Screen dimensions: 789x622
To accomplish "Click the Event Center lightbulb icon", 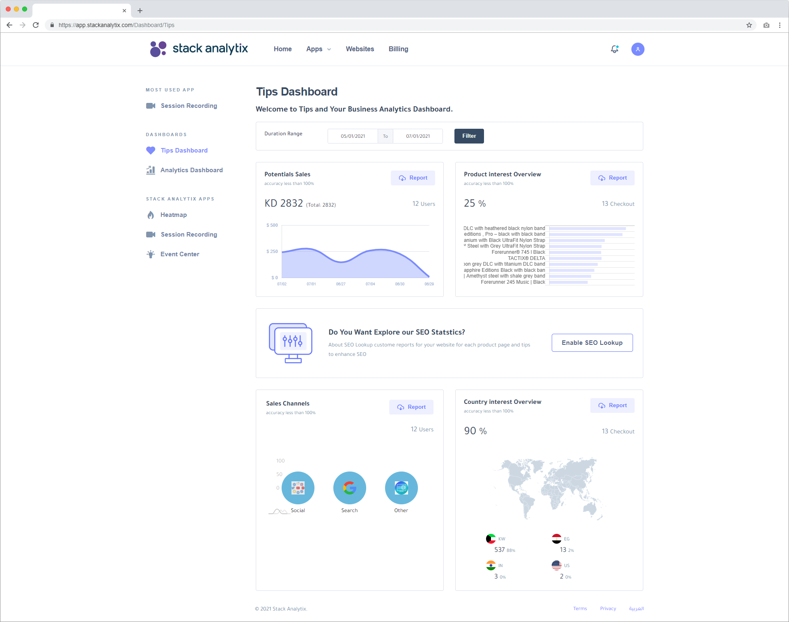I will [151, 254].
